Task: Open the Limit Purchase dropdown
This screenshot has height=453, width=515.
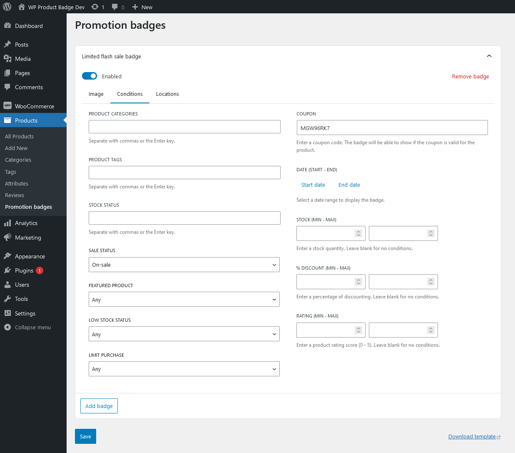Action: (x=184, y=369)
